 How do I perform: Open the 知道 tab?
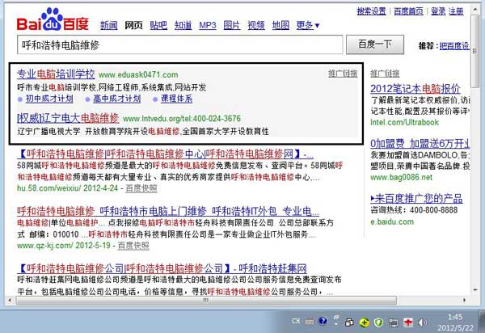(x=183, y=25)
